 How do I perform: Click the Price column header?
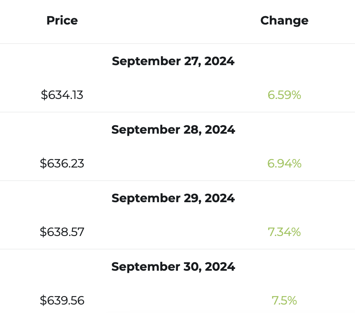point(62,21)
